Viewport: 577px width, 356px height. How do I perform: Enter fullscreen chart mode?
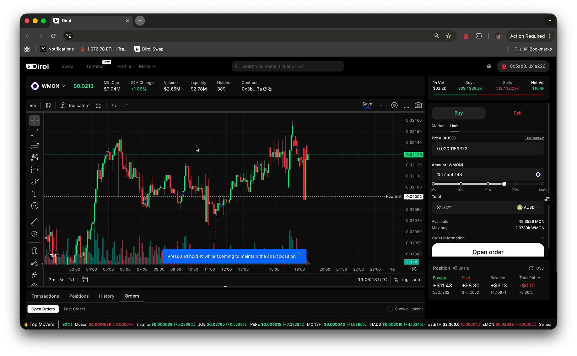tap(406, 105)
